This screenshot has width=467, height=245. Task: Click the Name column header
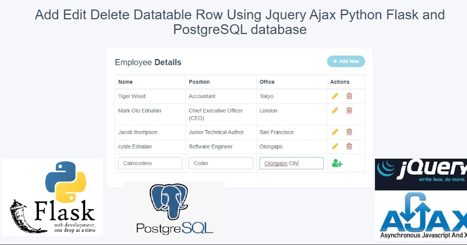[150, 82]
